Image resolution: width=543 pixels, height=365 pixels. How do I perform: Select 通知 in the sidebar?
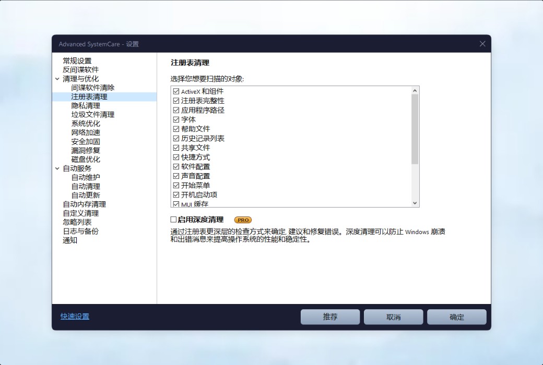coord(69,240)
